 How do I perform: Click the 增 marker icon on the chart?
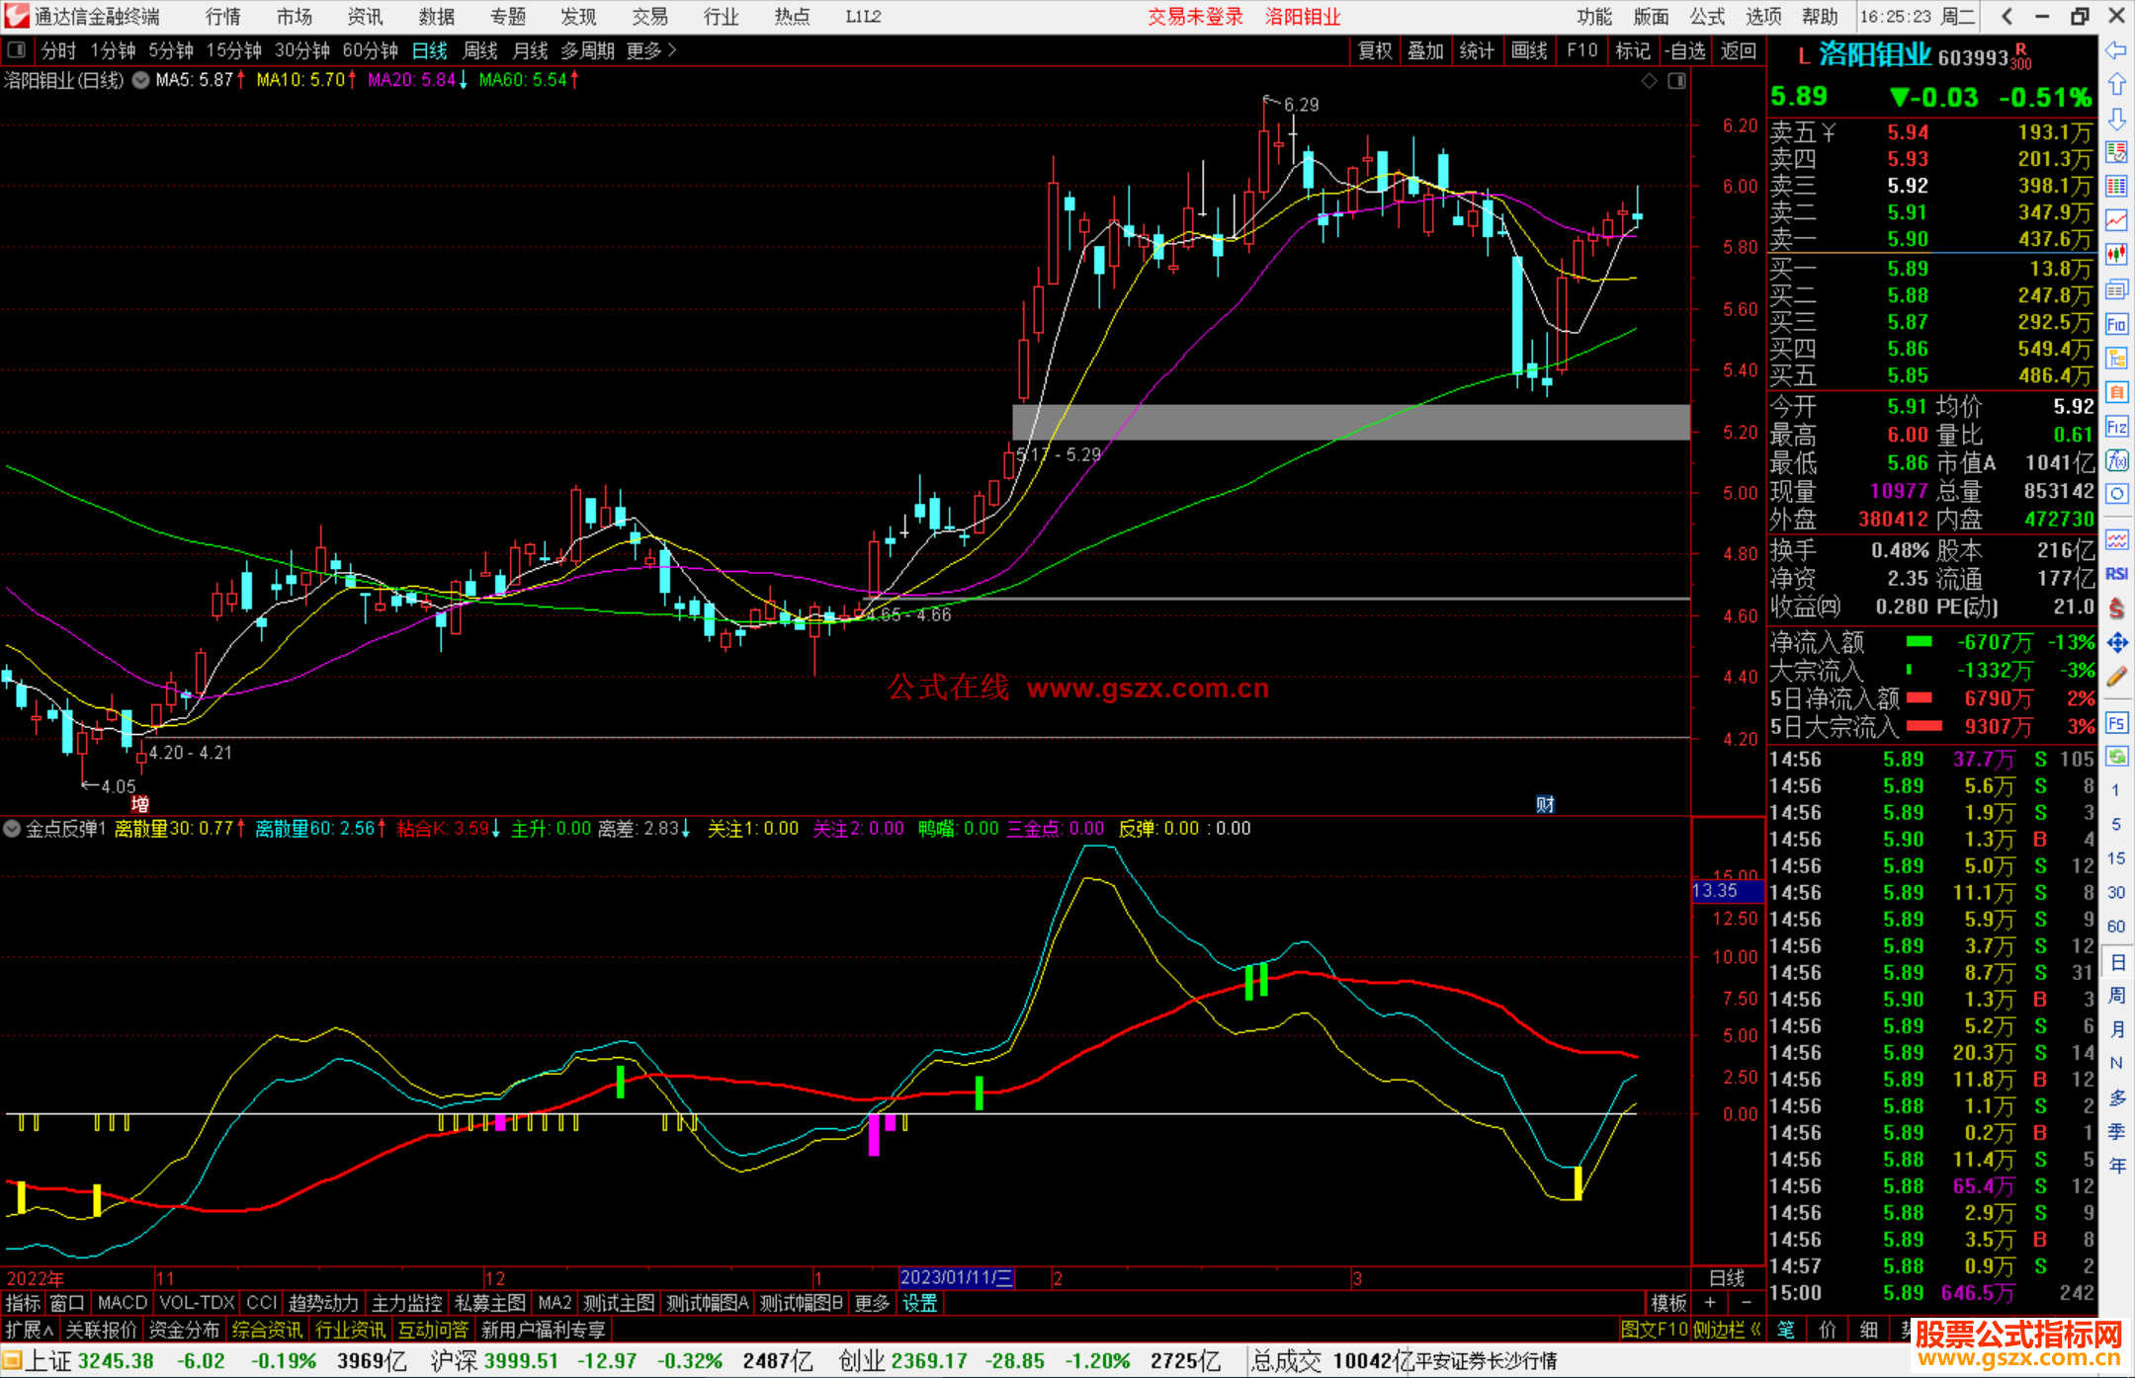click(140, 804)
